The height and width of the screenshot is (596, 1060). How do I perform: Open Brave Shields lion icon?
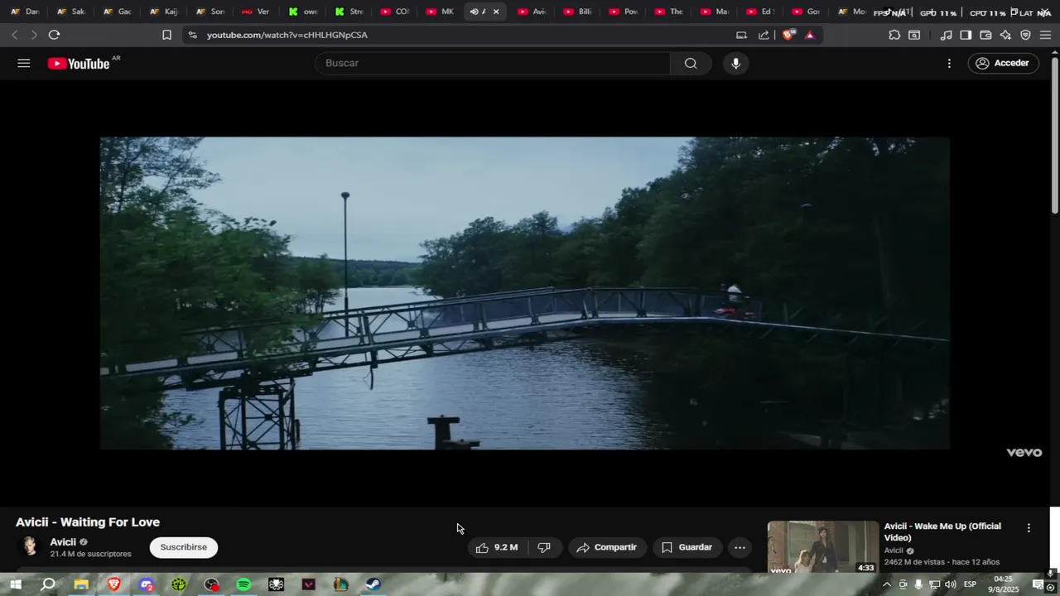pyautogui.click(x=788, y=35)
